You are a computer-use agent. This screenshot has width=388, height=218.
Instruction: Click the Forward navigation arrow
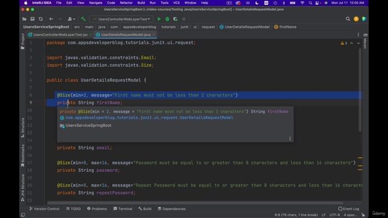(x=59, y=19)
